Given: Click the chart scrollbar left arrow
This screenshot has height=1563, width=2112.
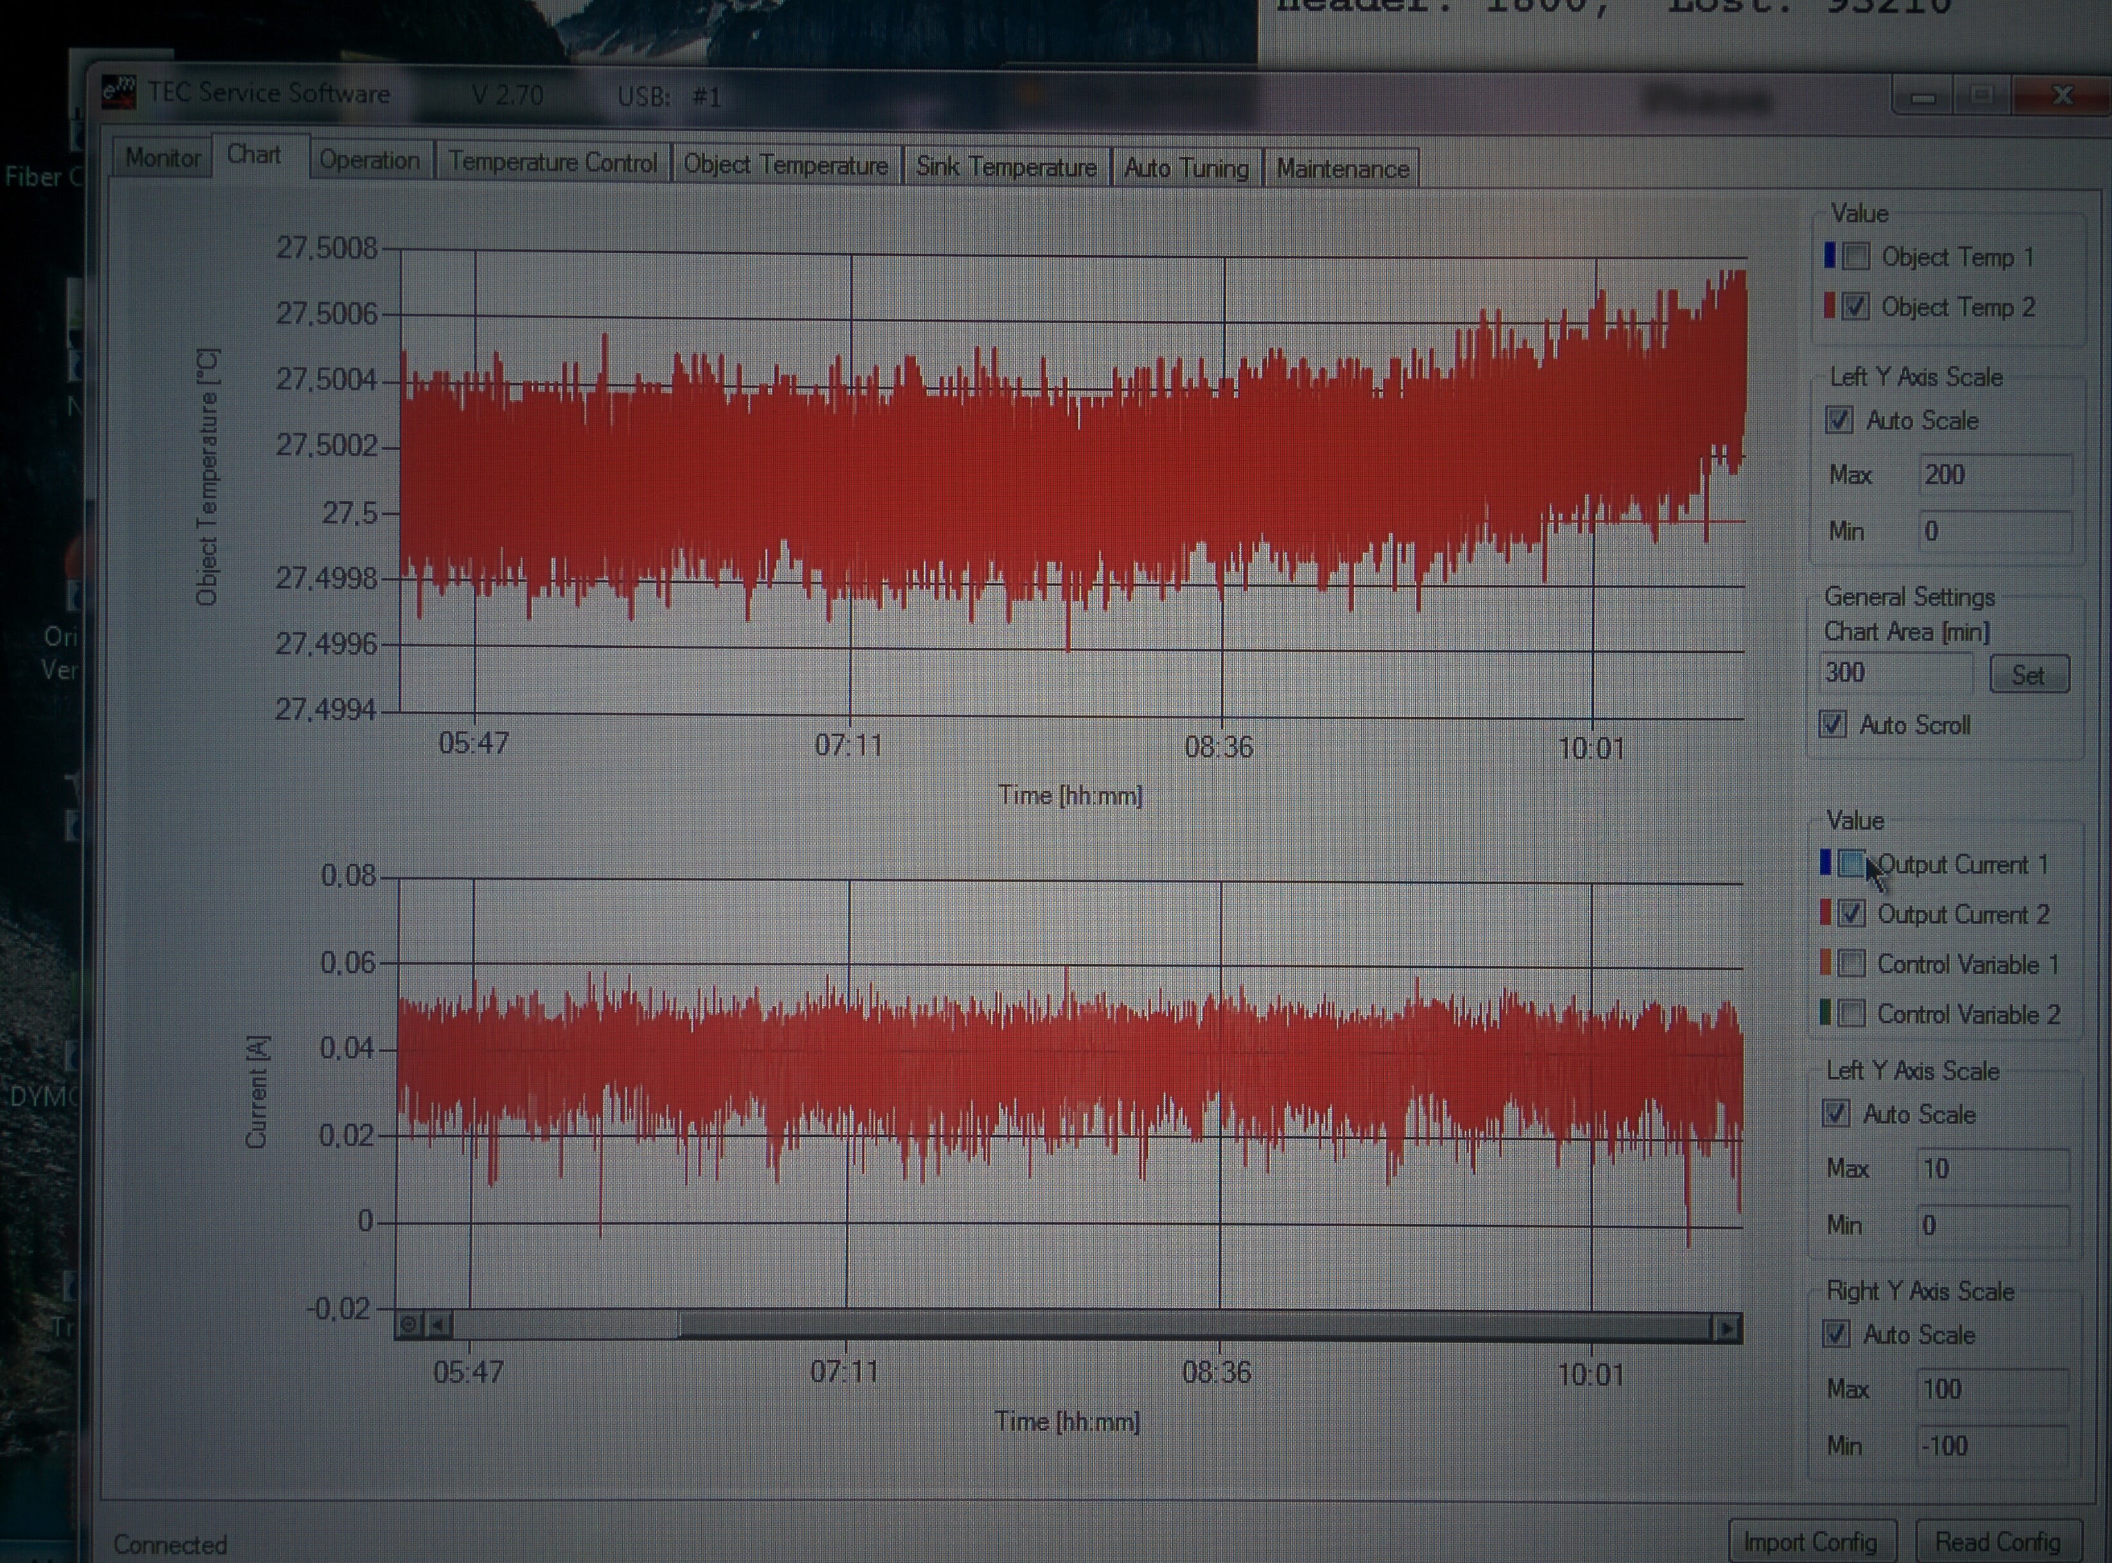Looking at the screenshot, I should (438, 1325).
